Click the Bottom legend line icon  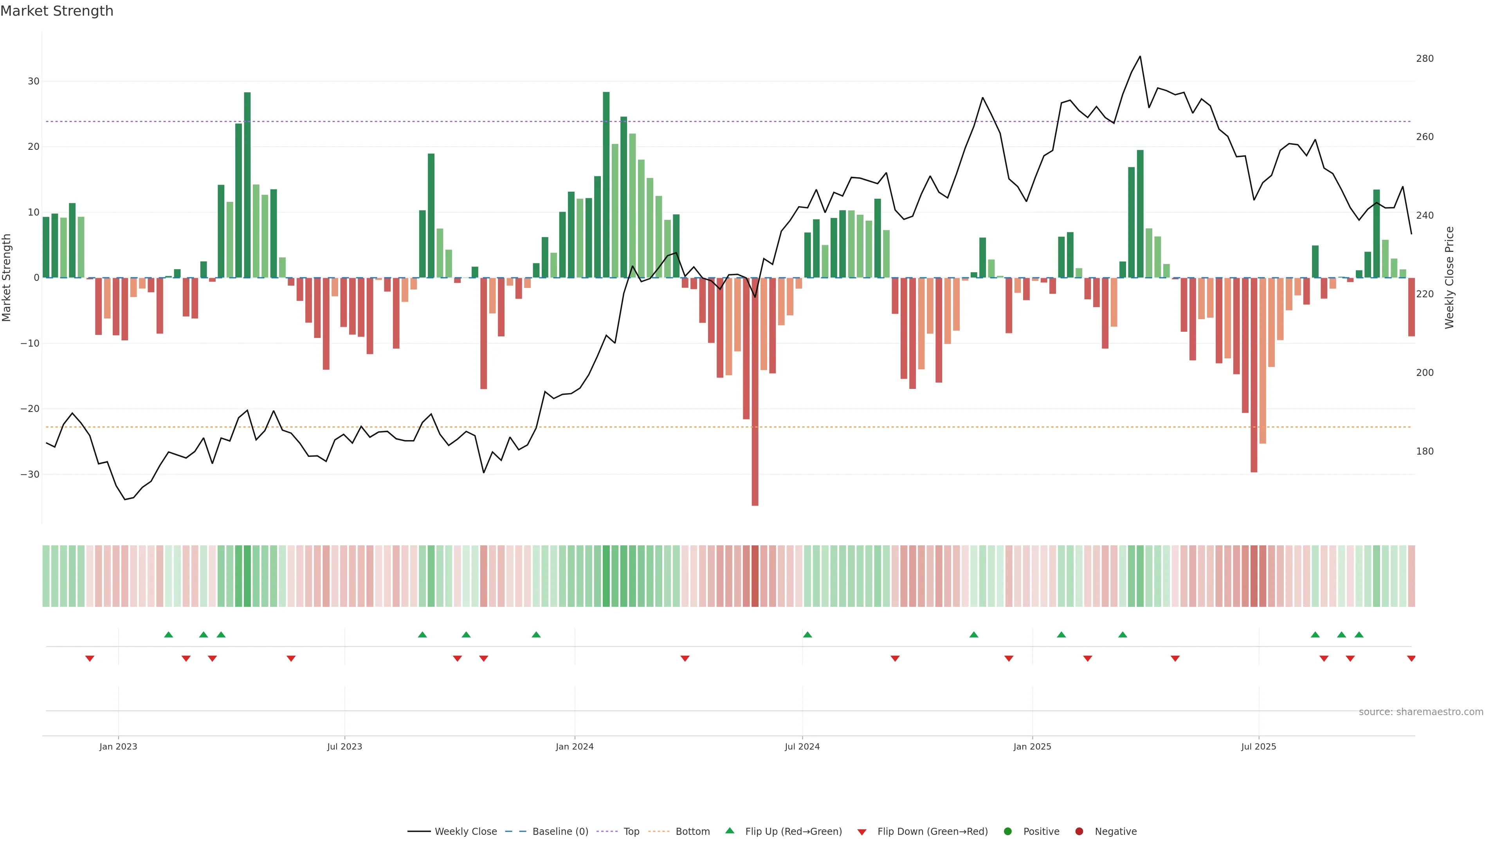coord(659,831)
